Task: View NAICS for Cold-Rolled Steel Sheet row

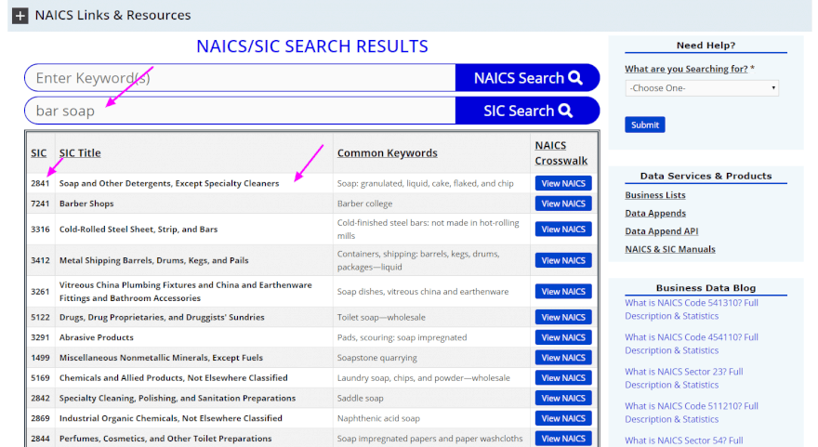Action: pos(562,230)
